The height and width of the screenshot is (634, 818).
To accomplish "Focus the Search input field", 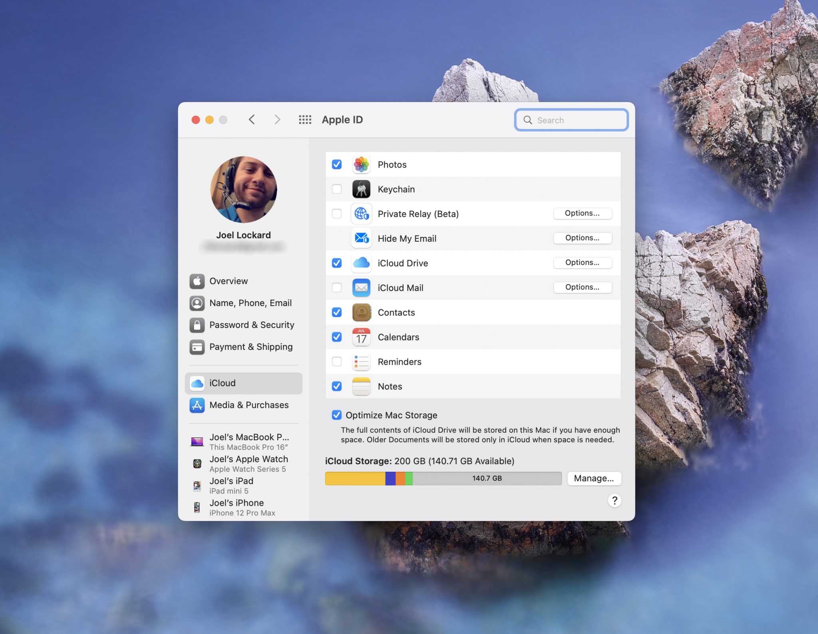I will 572,120.
